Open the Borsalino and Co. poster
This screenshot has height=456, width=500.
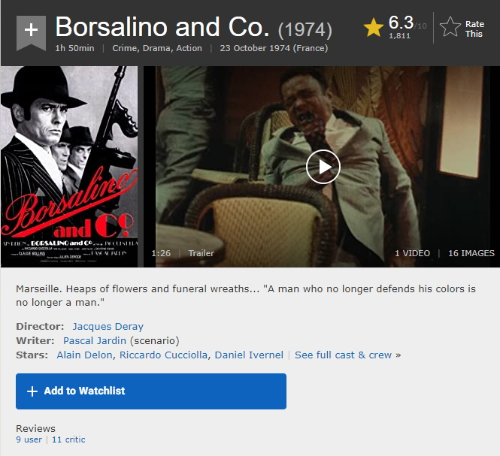click(69, 166)
